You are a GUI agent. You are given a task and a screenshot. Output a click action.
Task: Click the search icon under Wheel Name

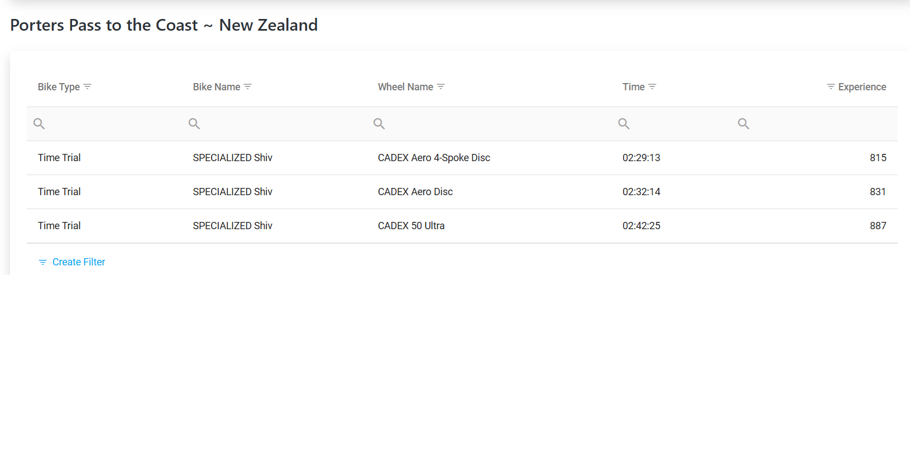pyautogui.click(x=379, y=124)
